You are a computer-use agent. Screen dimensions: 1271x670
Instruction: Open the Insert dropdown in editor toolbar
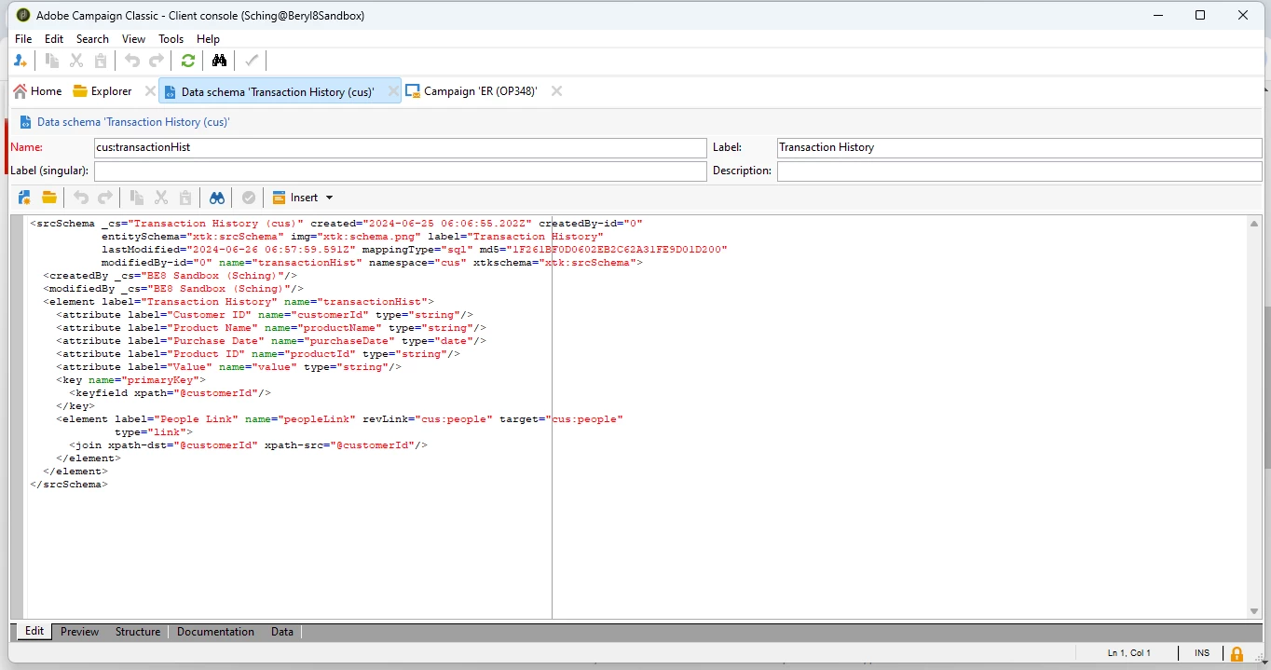point(303,198)
